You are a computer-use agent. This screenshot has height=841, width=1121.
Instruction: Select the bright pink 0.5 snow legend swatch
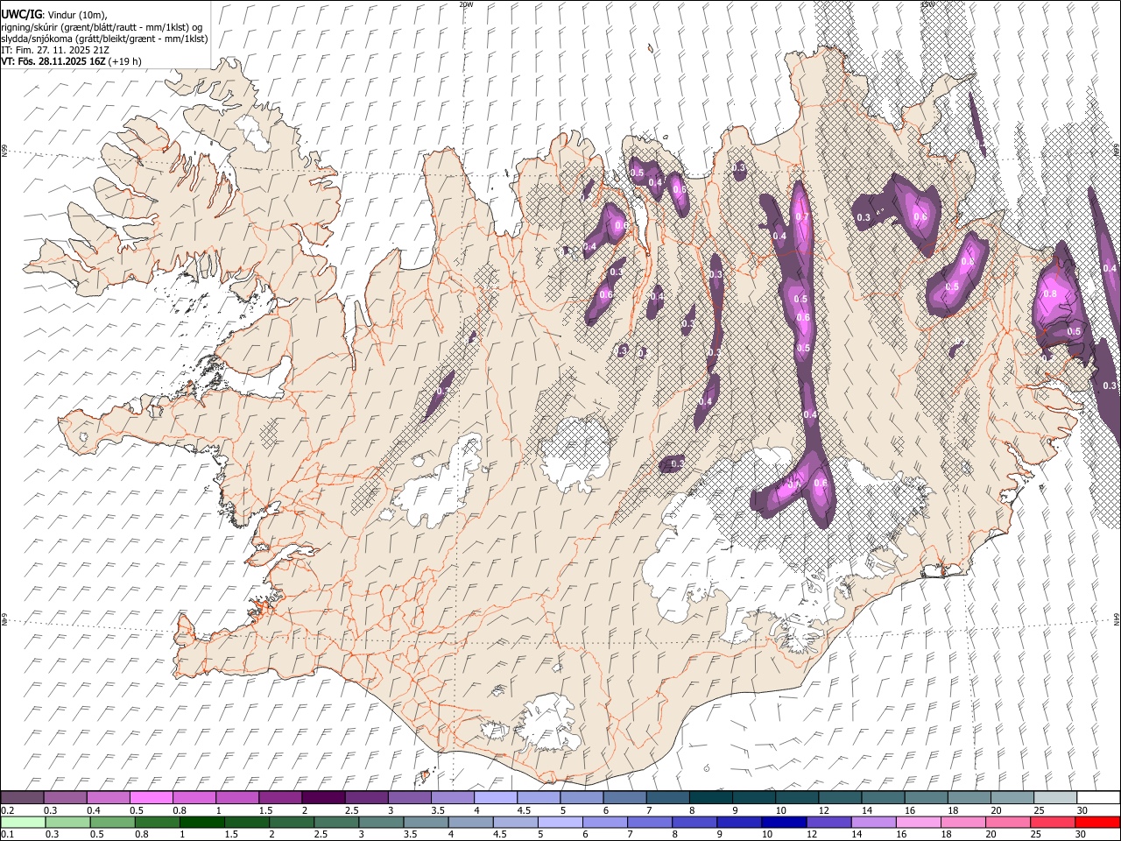point(152,798)
